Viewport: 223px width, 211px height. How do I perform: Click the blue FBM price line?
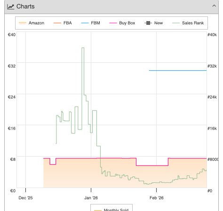178,70
